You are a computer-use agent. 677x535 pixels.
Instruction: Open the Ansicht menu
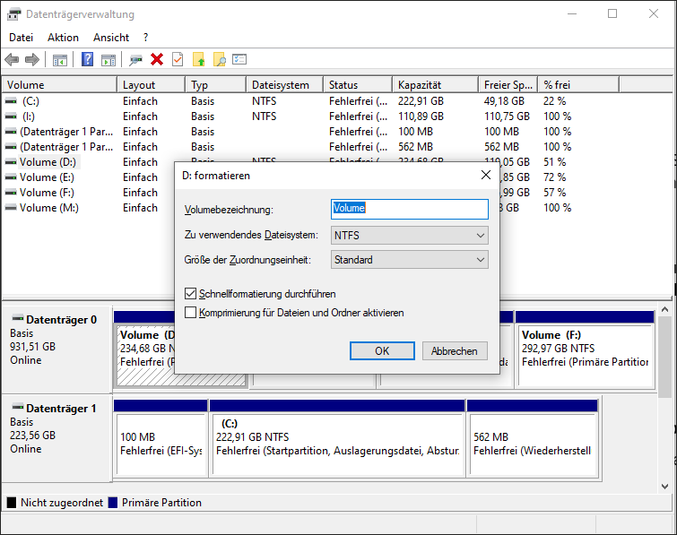(x=111, y=38)
